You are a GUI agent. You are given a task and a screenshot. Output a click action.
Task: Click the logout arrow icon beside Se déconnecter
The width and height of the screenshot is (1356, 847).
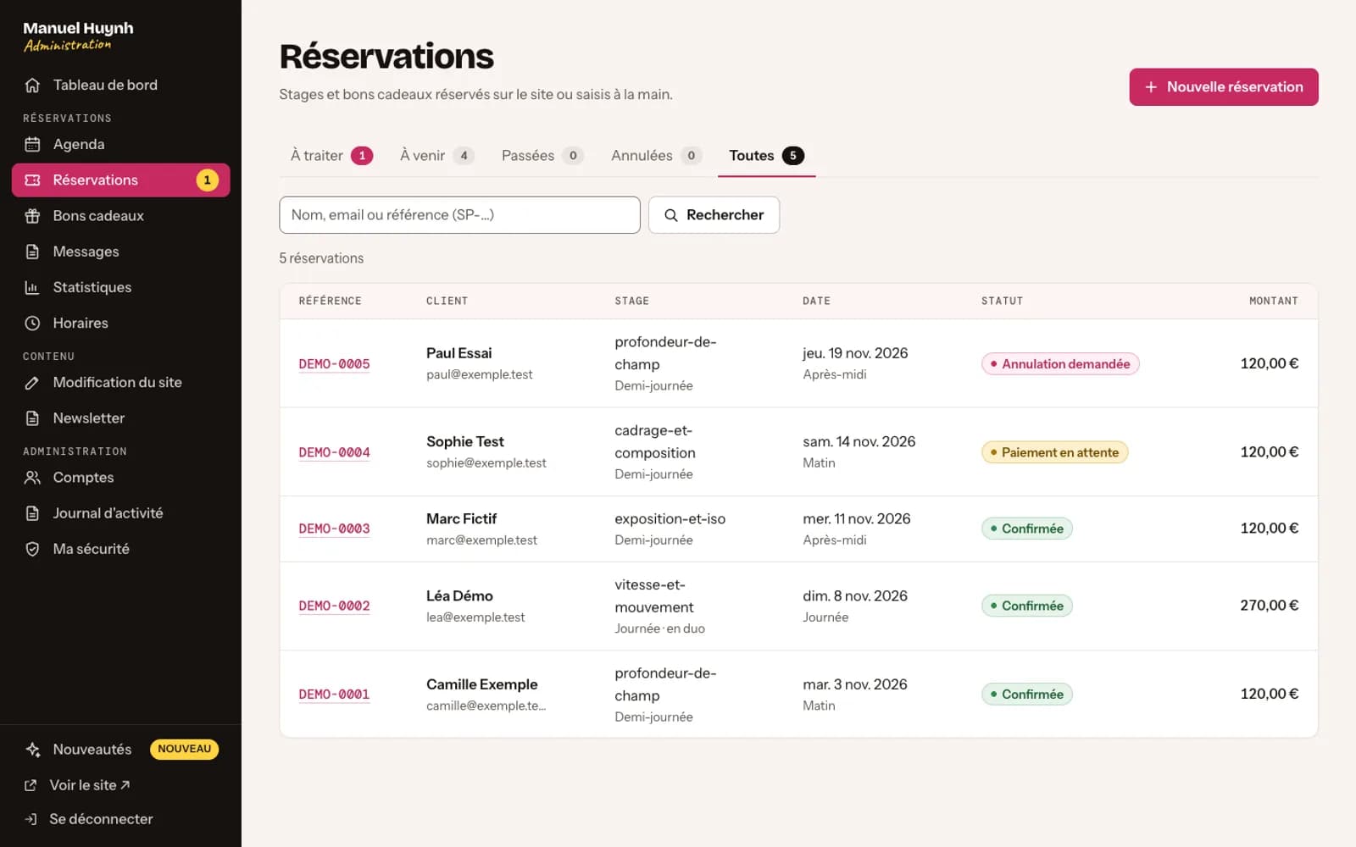click(x=31, y=819)
